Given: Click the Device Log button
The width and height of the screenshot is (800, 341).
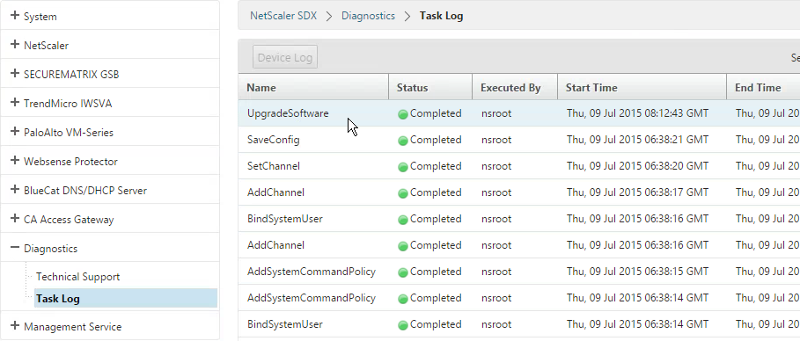Looking at the screenshot, I should pos(285,57).
